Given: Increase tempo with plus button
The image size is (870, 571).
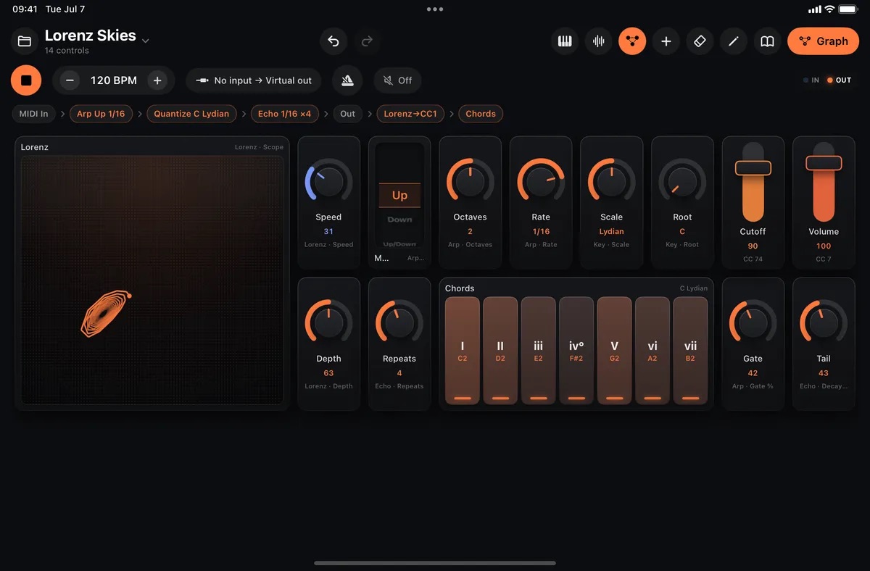Looking at the screenshot, I should 157,80.
